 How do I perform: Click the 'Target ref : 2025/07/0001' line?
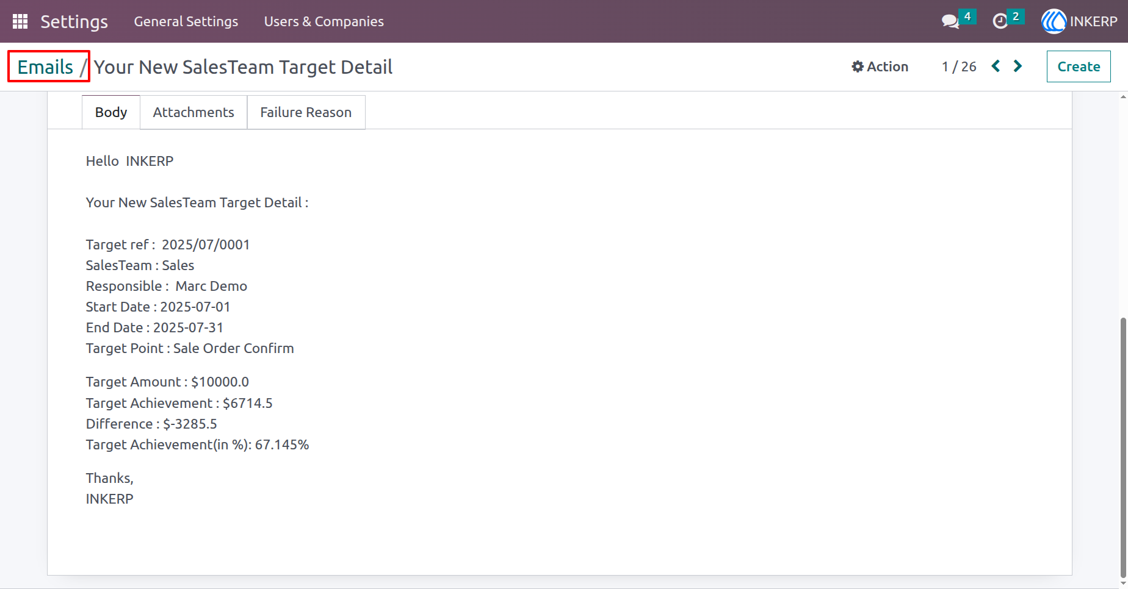pyautogui.click(x=168, y=245)
